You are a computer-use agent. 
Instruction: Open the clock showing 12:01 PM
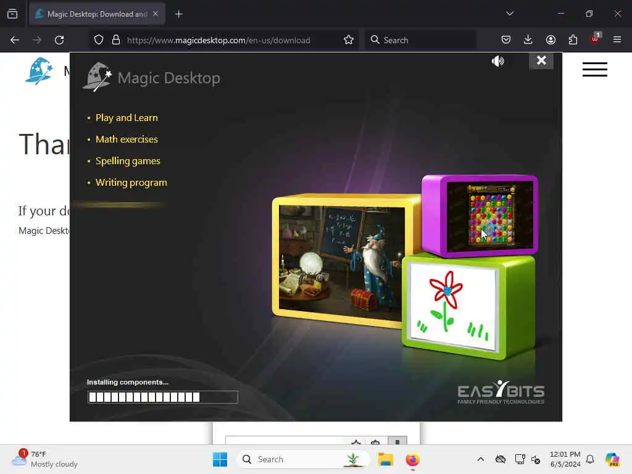click(x=565, y=459)
